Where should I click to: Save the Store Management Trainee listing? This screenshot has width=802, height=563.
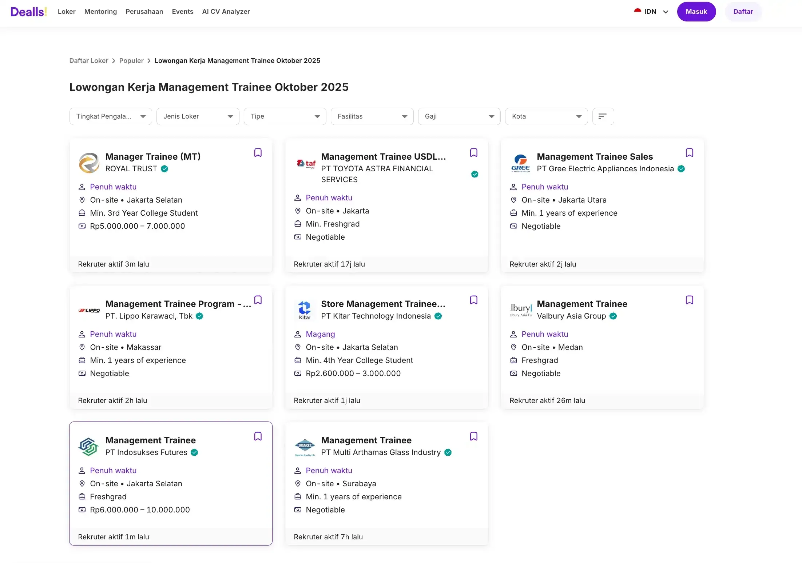tap(473, 300)
